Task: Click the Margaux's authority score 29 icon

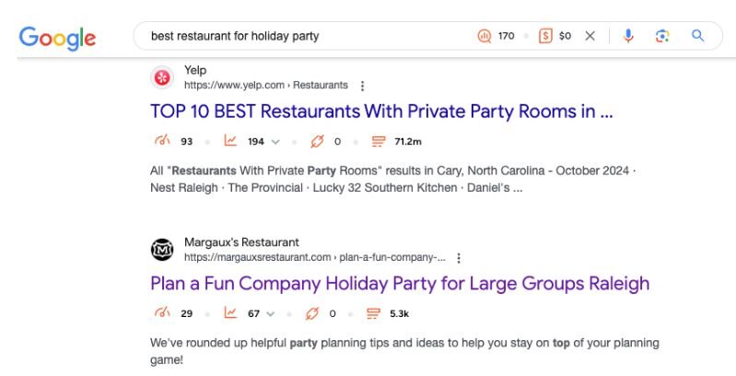Action: pos(162,313)
